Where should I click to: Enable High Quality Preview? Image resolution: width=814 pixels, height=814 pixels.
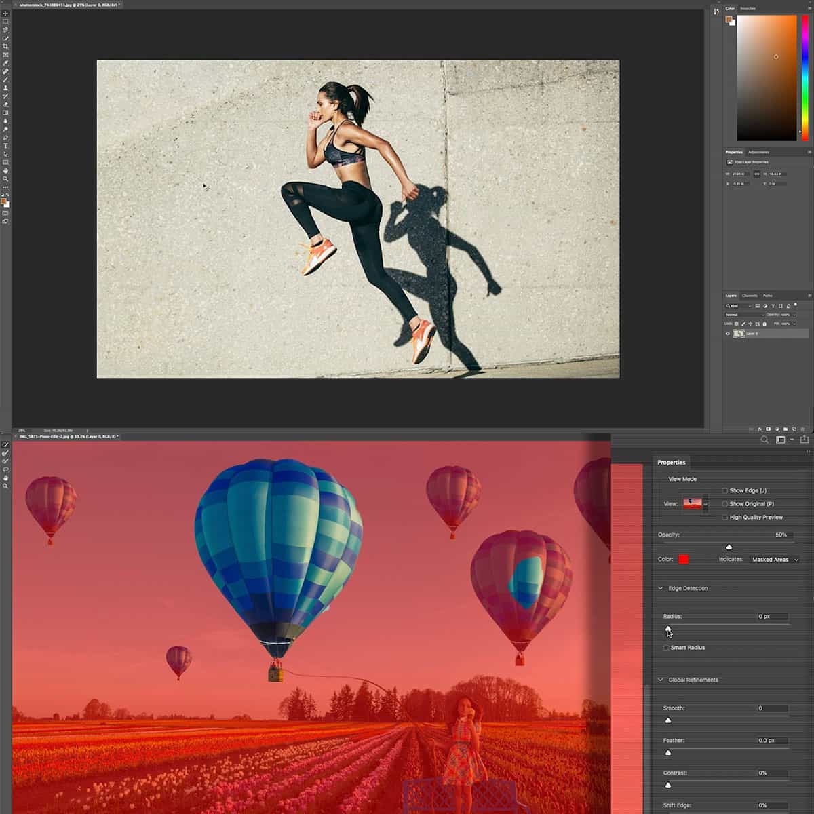click(x=725, y=517)
